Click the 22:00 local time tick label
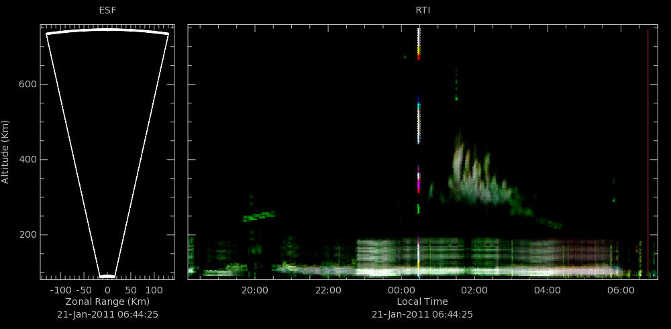The image size is (671, 329). click(328, 290)
